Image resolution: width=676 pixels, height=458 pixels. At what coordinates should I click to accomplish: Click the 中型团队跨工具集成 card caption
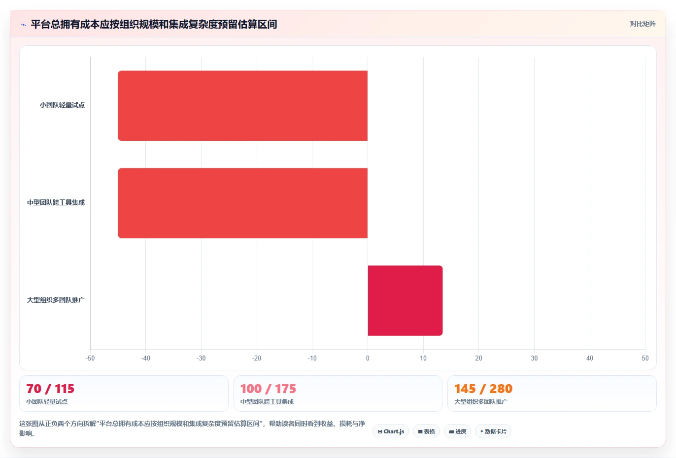tap(267, 402)
